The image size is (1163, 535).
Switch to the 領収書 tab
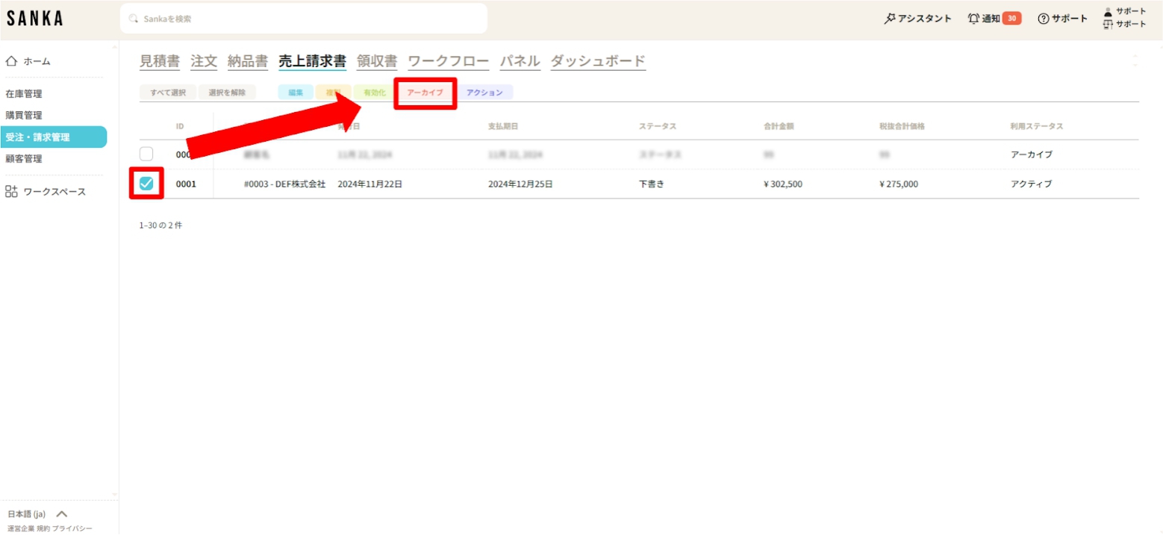point(377,61)
